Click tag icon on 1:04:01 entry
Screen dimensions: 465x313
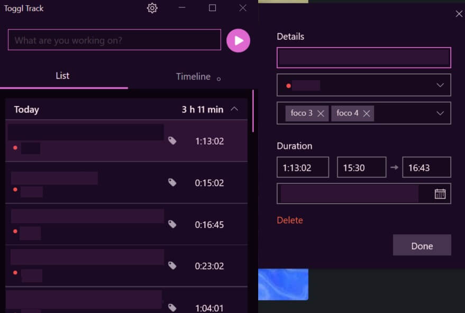172,308
